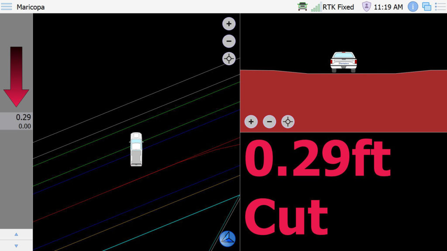Viewport: 447px width, 251px height.
Task: Zoom out on the cross-section view
Action: pyautogui.click(x=269, y=122)
